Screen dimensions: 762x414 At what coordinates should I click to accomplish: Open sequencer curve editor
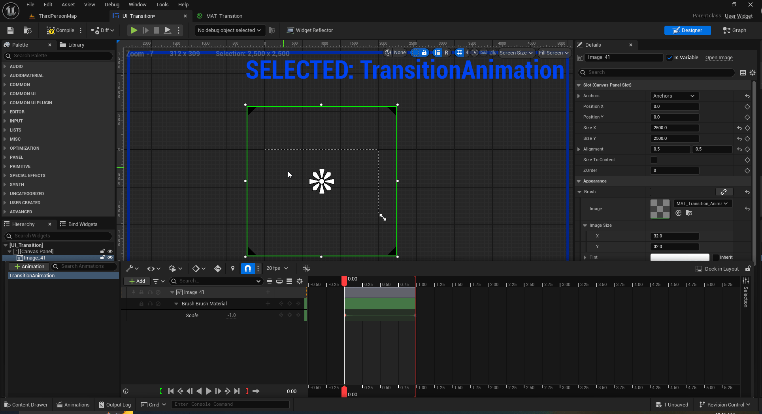[x=306, y=269]
